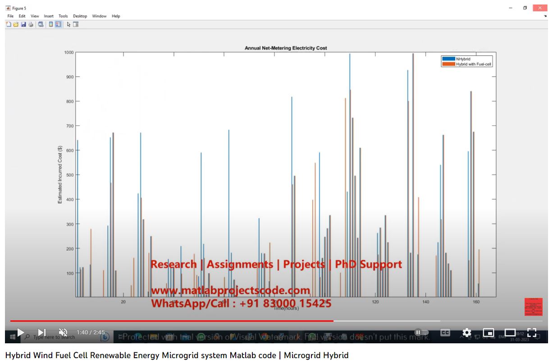This screenshot has height=364, width=553.
Task: Click the Save Figure floppy icon
Action: pyautogui.click(x=23, y=24)
